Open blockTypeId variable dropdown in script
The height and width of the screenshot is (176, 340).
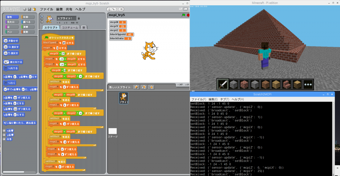click(x=57, y=43)
